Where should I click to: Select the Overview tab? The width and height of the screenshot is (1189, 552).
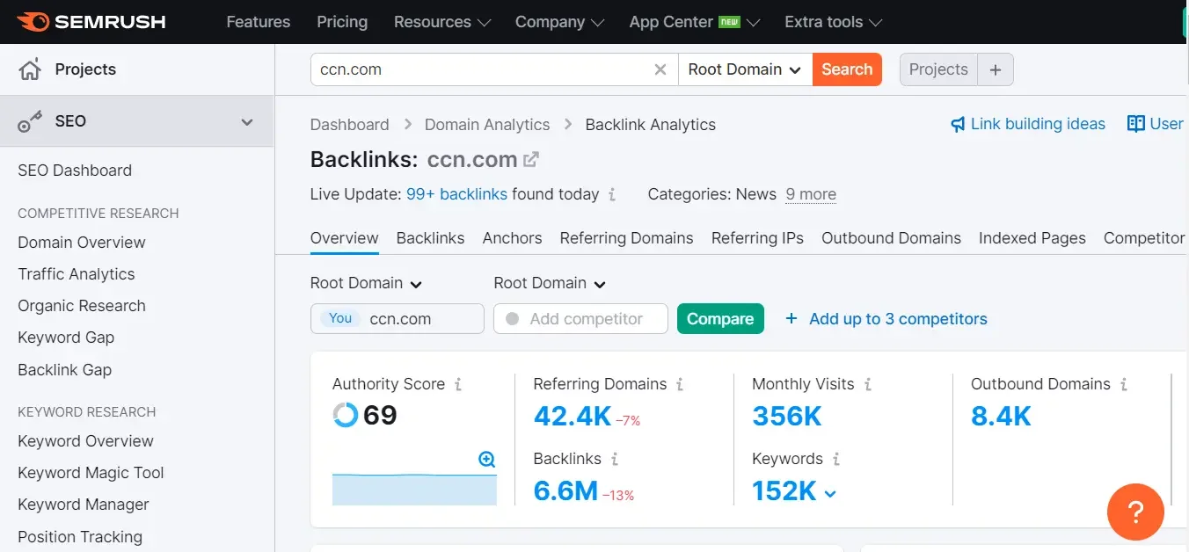click(x=344, y=238)
